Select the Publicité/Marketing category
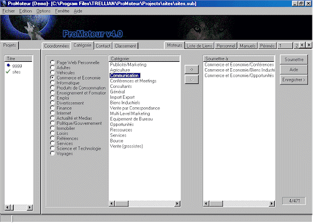The width and height of the screenshot is (313, 223). coord(128,65)
